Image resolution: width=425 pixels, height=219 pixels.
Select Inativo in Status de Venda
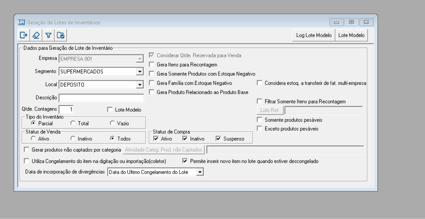point(73,139)
